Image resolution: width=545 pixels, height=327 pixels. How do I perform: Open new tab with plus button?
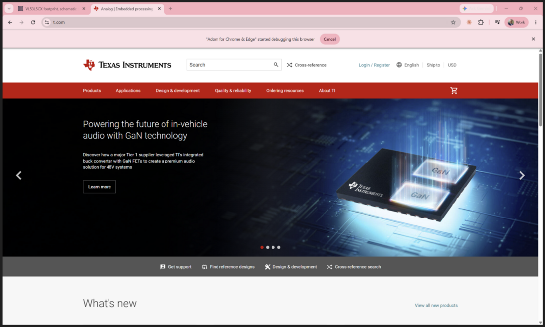(170, 9)
